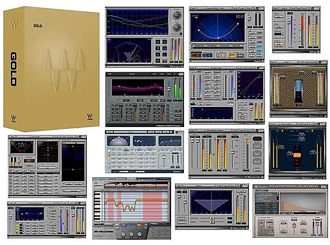Adjust the output fader beside the purple EQ graph
Viewport: 330px width, 245px height.
(x=169, y=88)
